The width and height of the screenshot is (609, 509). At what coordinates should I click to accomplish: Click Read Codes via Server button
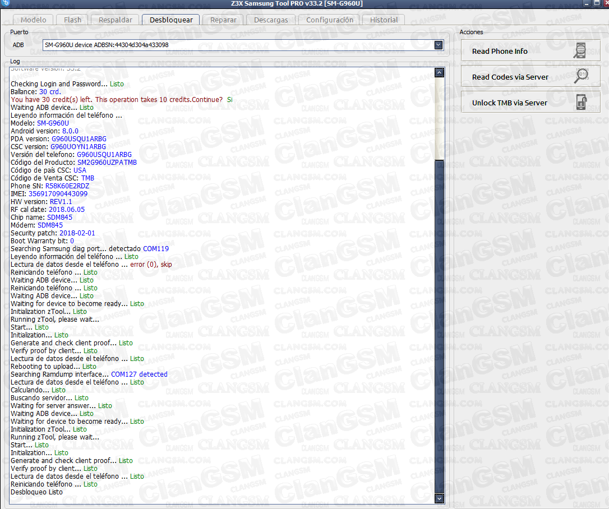(530, 77)
